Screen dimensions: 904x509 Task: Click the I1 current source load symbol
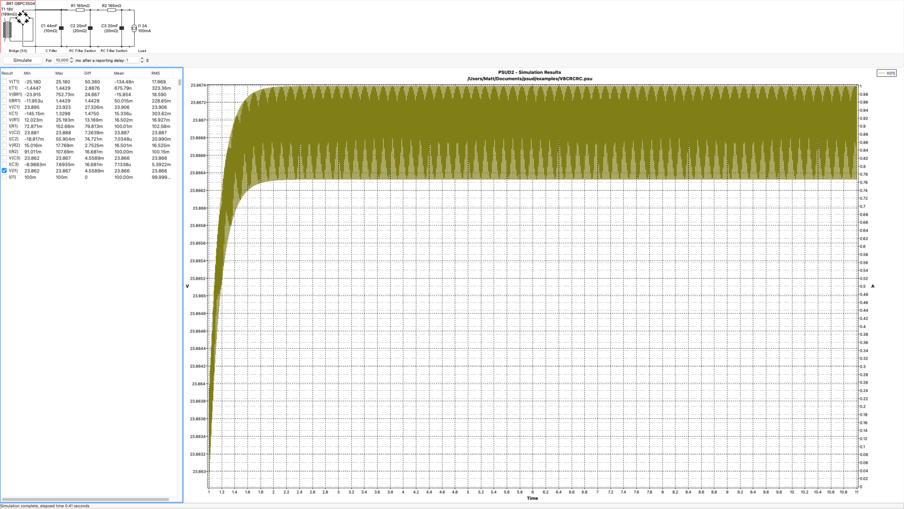pos(134,28)
